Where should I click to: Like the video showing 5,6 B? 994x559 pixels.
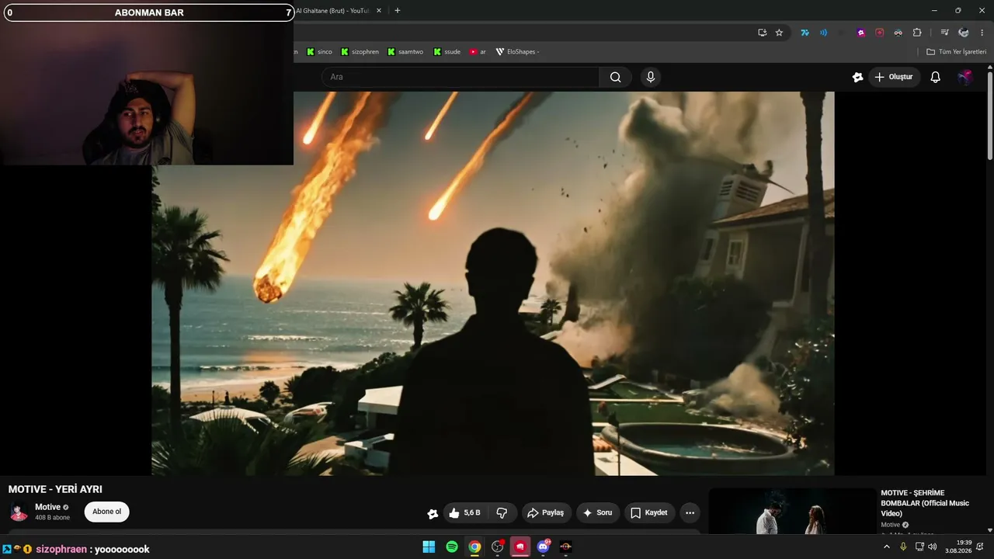tap(464, 513)
